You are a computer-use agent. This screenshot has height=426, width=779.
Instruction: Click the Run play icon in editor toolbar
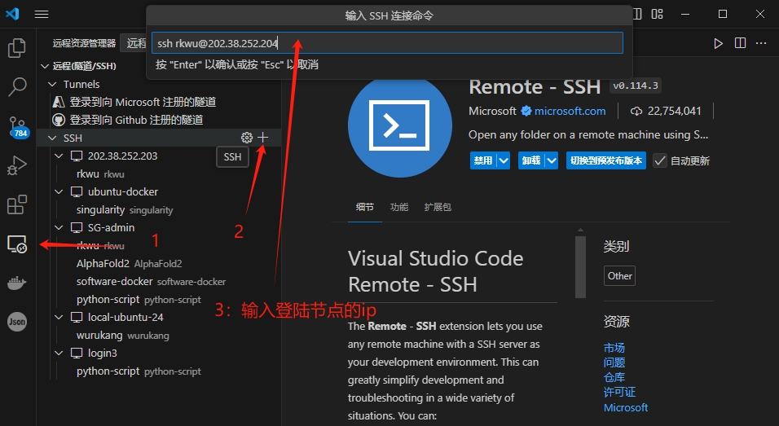pyautogui.click(x=718, y=43)
